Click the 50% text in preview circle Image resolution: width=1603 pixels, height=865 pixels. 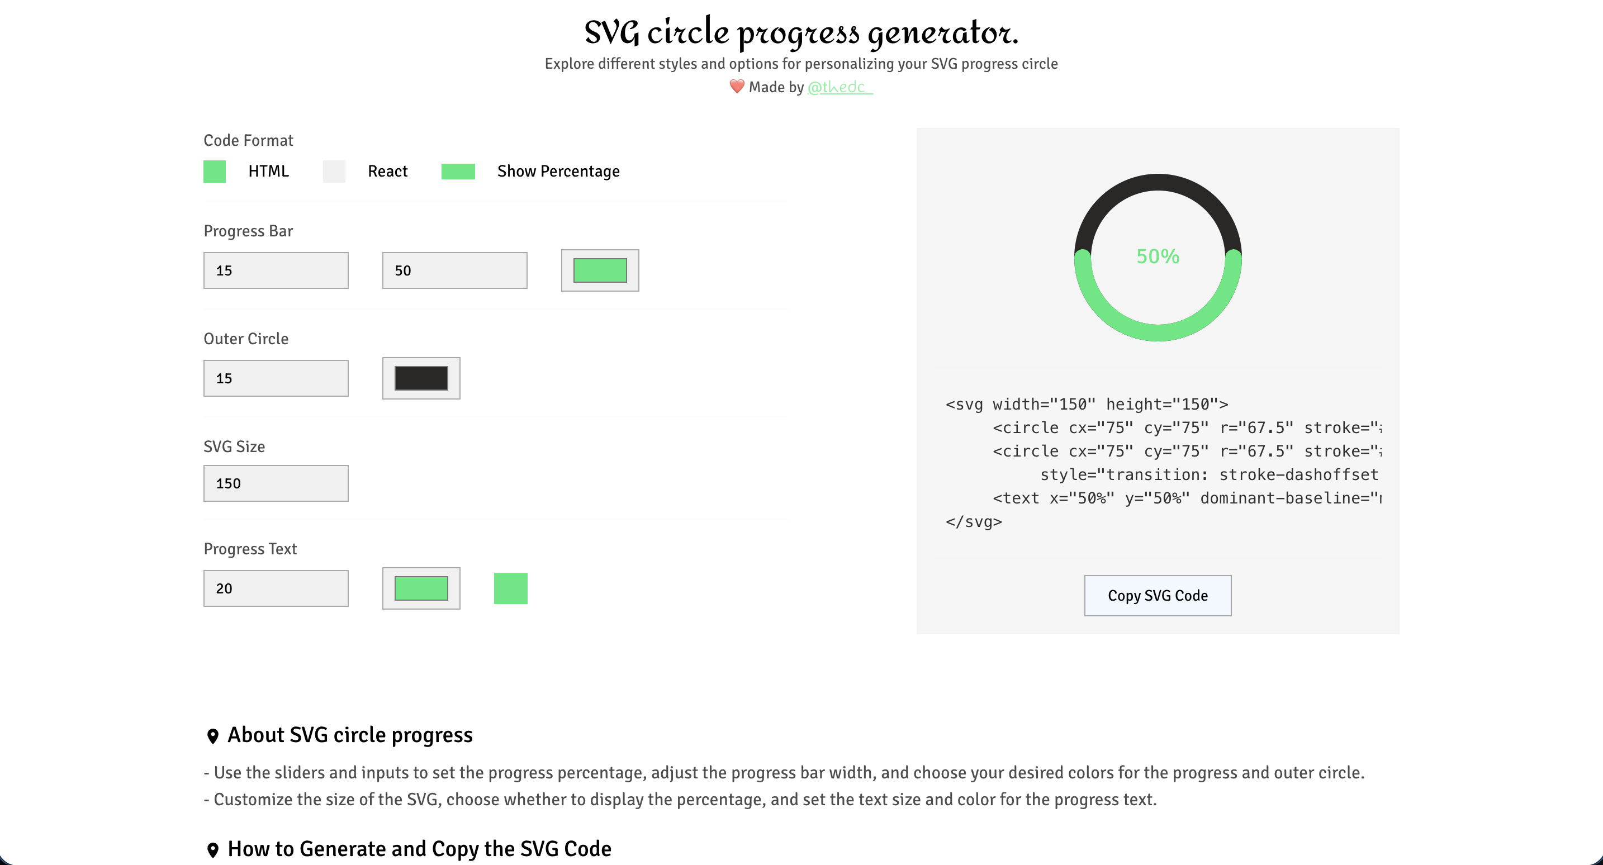[1158, 256]
